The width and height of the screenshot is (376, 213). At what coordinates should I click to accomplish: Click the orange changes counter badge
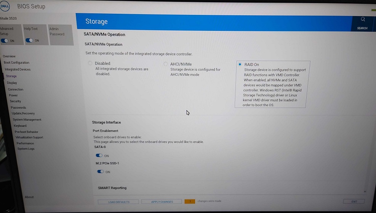coord(190,201)
